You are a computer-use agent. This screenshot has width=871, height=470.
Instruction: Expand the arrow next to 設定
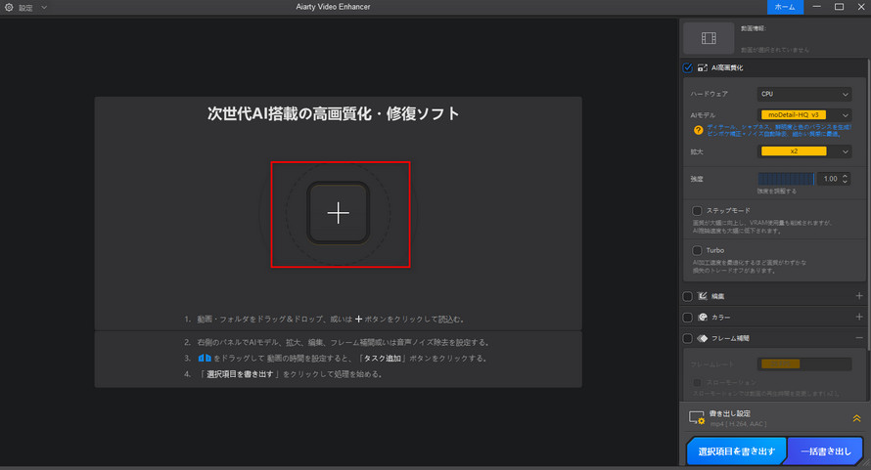[44, 7]
